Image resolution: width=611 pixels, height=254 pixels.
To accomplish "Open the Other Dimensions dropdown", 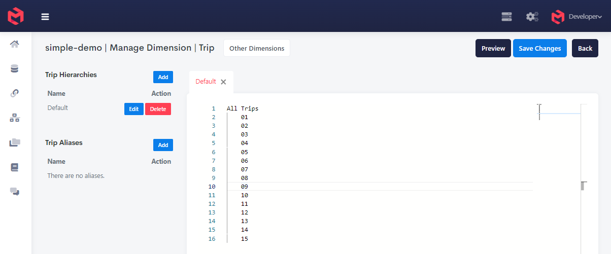I will [257, 48].
